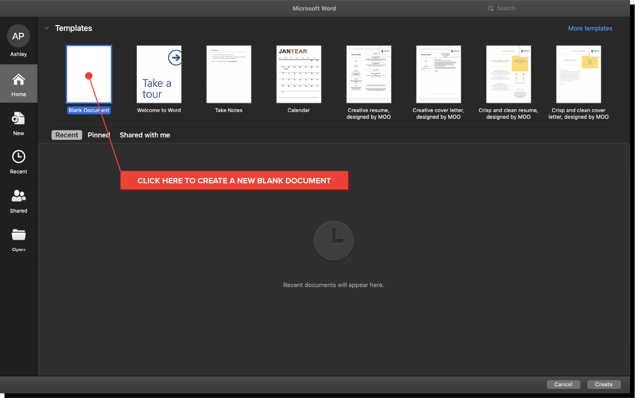Open the Home section in sidebar

coord(18,84)
